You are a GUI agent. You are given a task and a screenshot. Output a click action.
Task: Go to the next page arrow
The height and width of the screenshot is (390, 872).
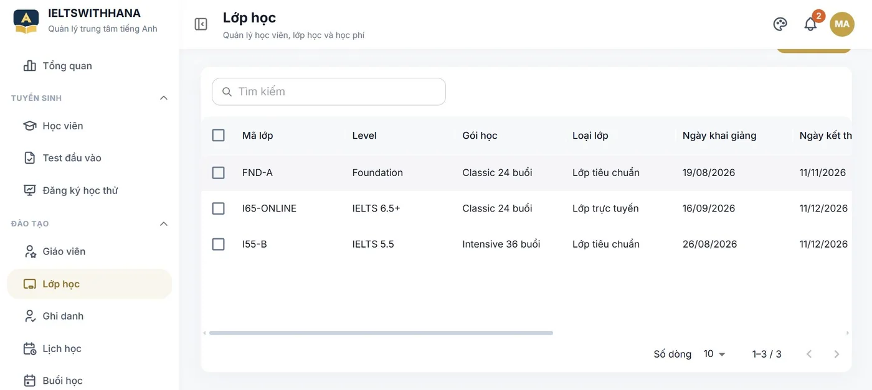click(836, 354)
